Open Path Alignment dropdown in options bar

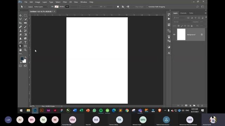(123, 7)
